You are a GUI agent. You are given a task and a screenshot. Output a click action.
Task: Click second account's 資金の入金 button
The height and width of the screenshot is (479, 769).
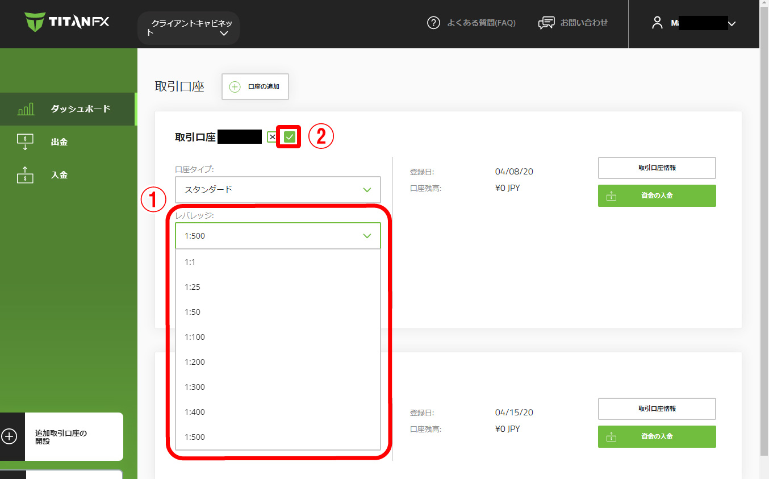click(x=657, y=436)
